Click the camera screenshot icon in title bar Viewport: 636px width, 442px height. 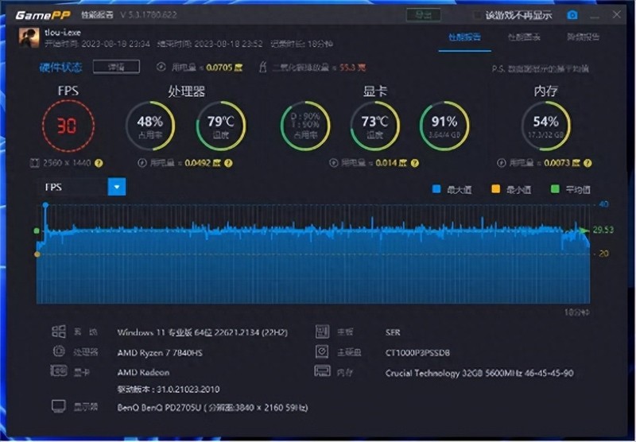[x=572, y=15]
